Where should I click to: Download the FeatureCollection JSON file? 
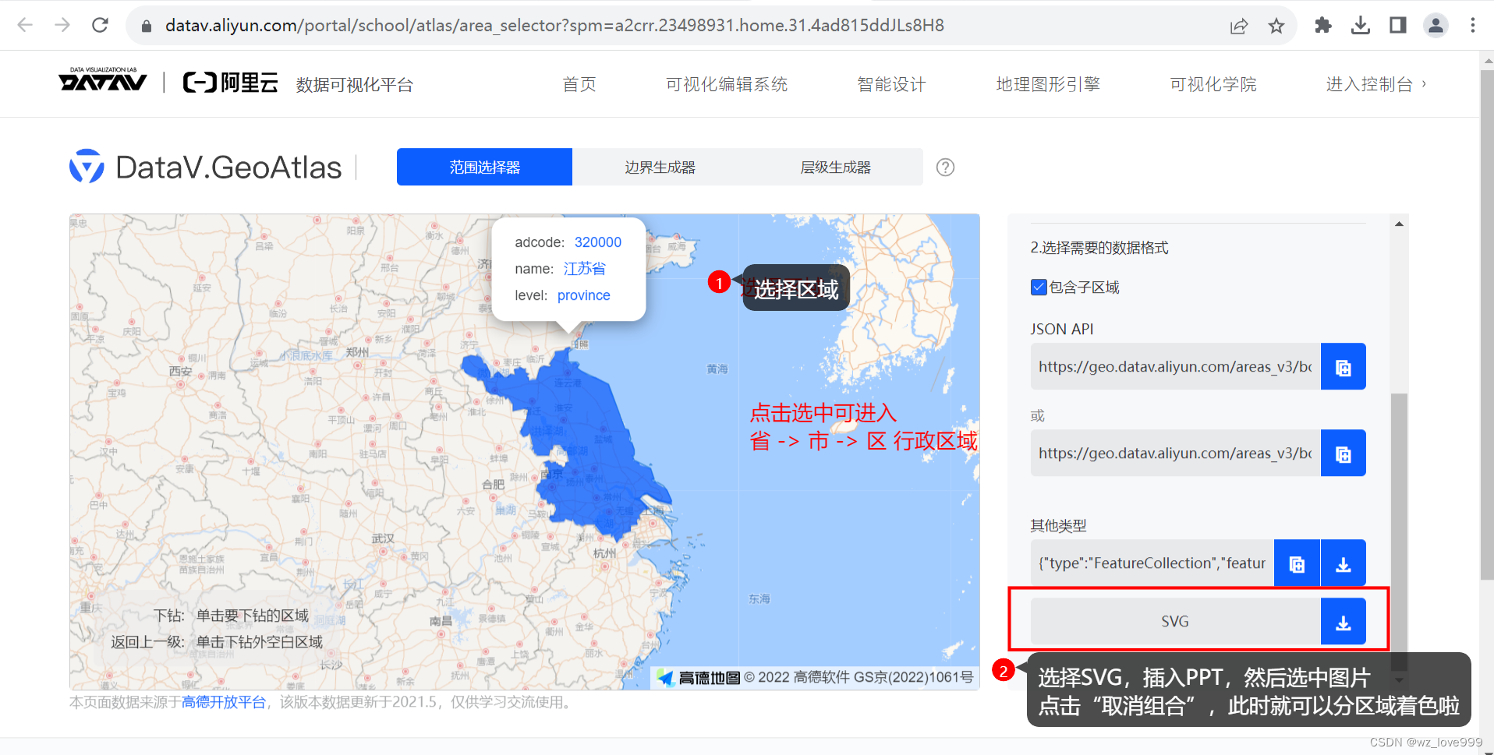(x=1344, y=563)
